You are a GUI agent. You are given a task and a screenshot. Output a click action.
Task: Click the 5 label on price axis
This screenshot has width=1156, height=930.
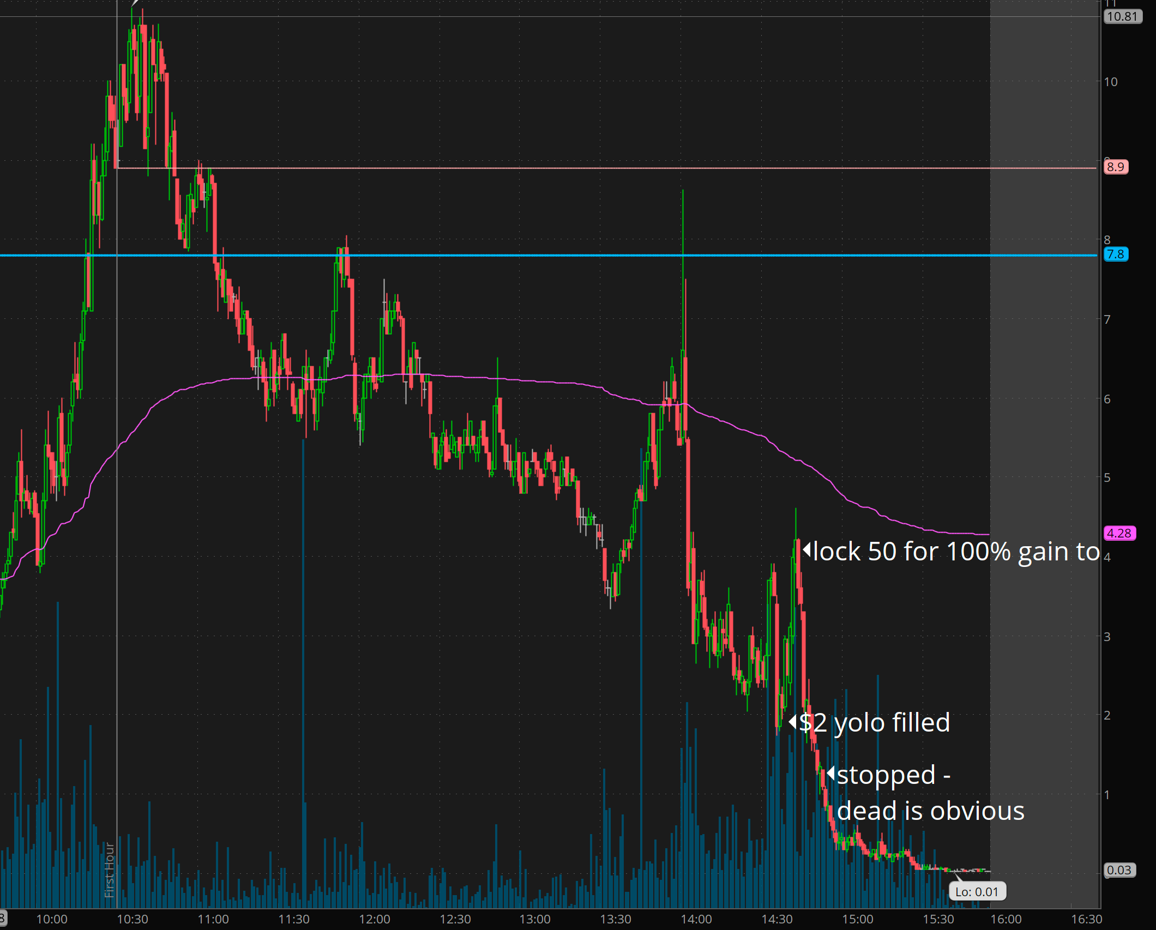[1107, 478]
